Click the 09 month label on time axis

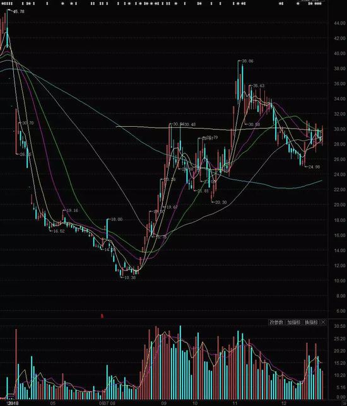pyautogui.click(x=163, y=403)
